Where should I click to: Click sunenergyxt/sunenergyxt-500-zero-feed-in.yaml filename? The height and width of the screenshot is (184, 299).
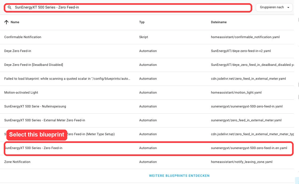(247, 106)
